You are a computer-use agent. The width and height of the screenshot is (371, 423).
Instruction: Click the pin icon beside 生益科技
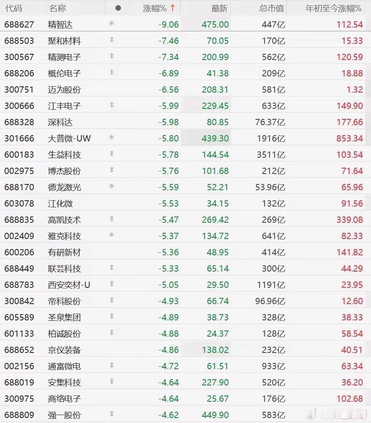coord(112,154)
